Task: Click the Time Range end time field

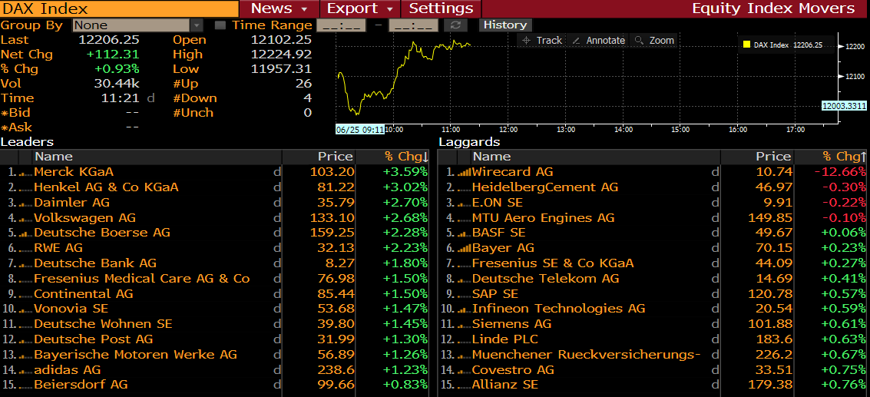Action: 413,25
